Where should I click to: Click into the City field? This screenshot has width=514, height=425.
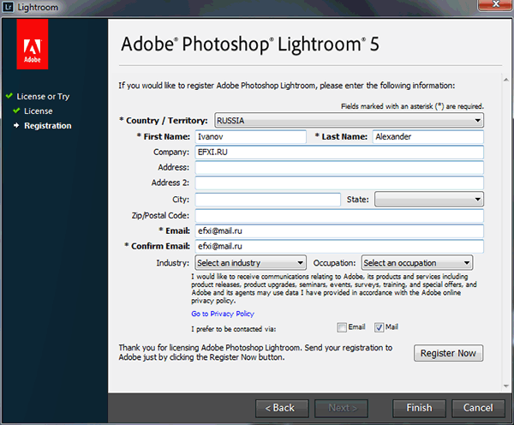point(268,200)
